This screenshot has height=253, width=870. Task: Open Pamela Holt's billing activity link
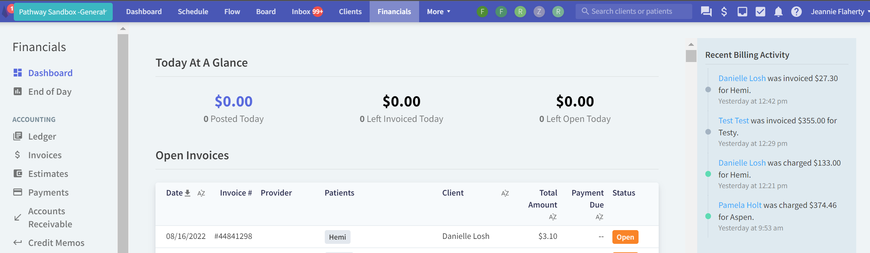click(740, 205)
